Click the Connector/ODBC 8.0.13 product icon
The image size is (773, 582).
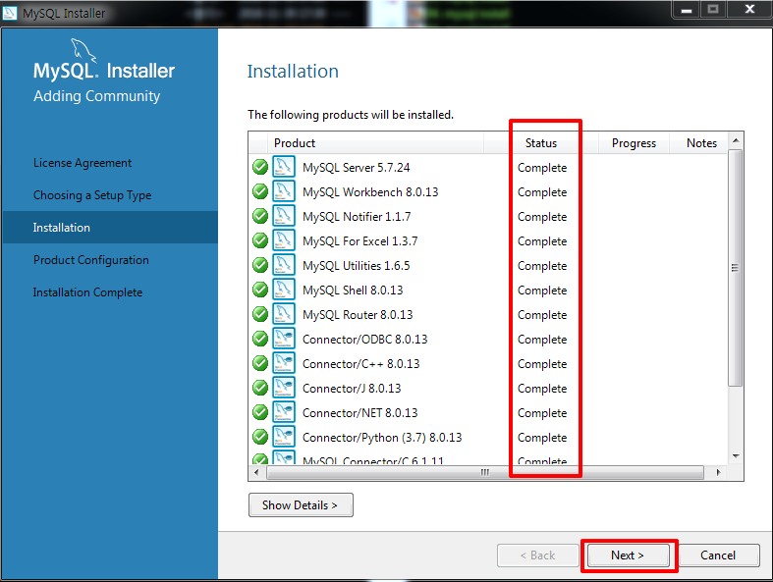pos(284,339)
